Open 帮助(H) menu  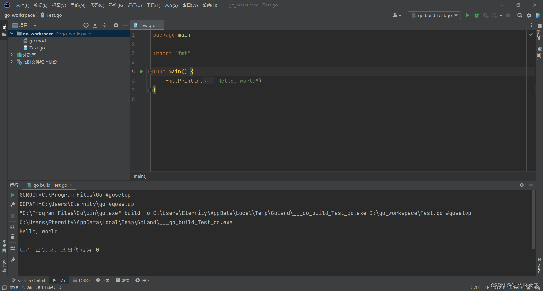(210, 5)
